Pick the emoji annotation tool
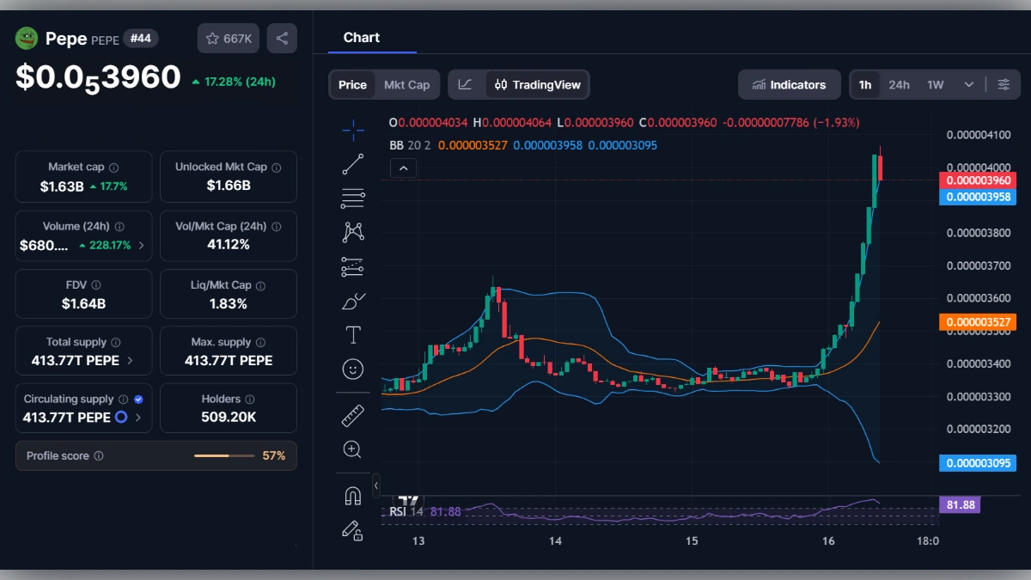The image size is (1031, 580). pyautogui.click(x=352, y=368)
